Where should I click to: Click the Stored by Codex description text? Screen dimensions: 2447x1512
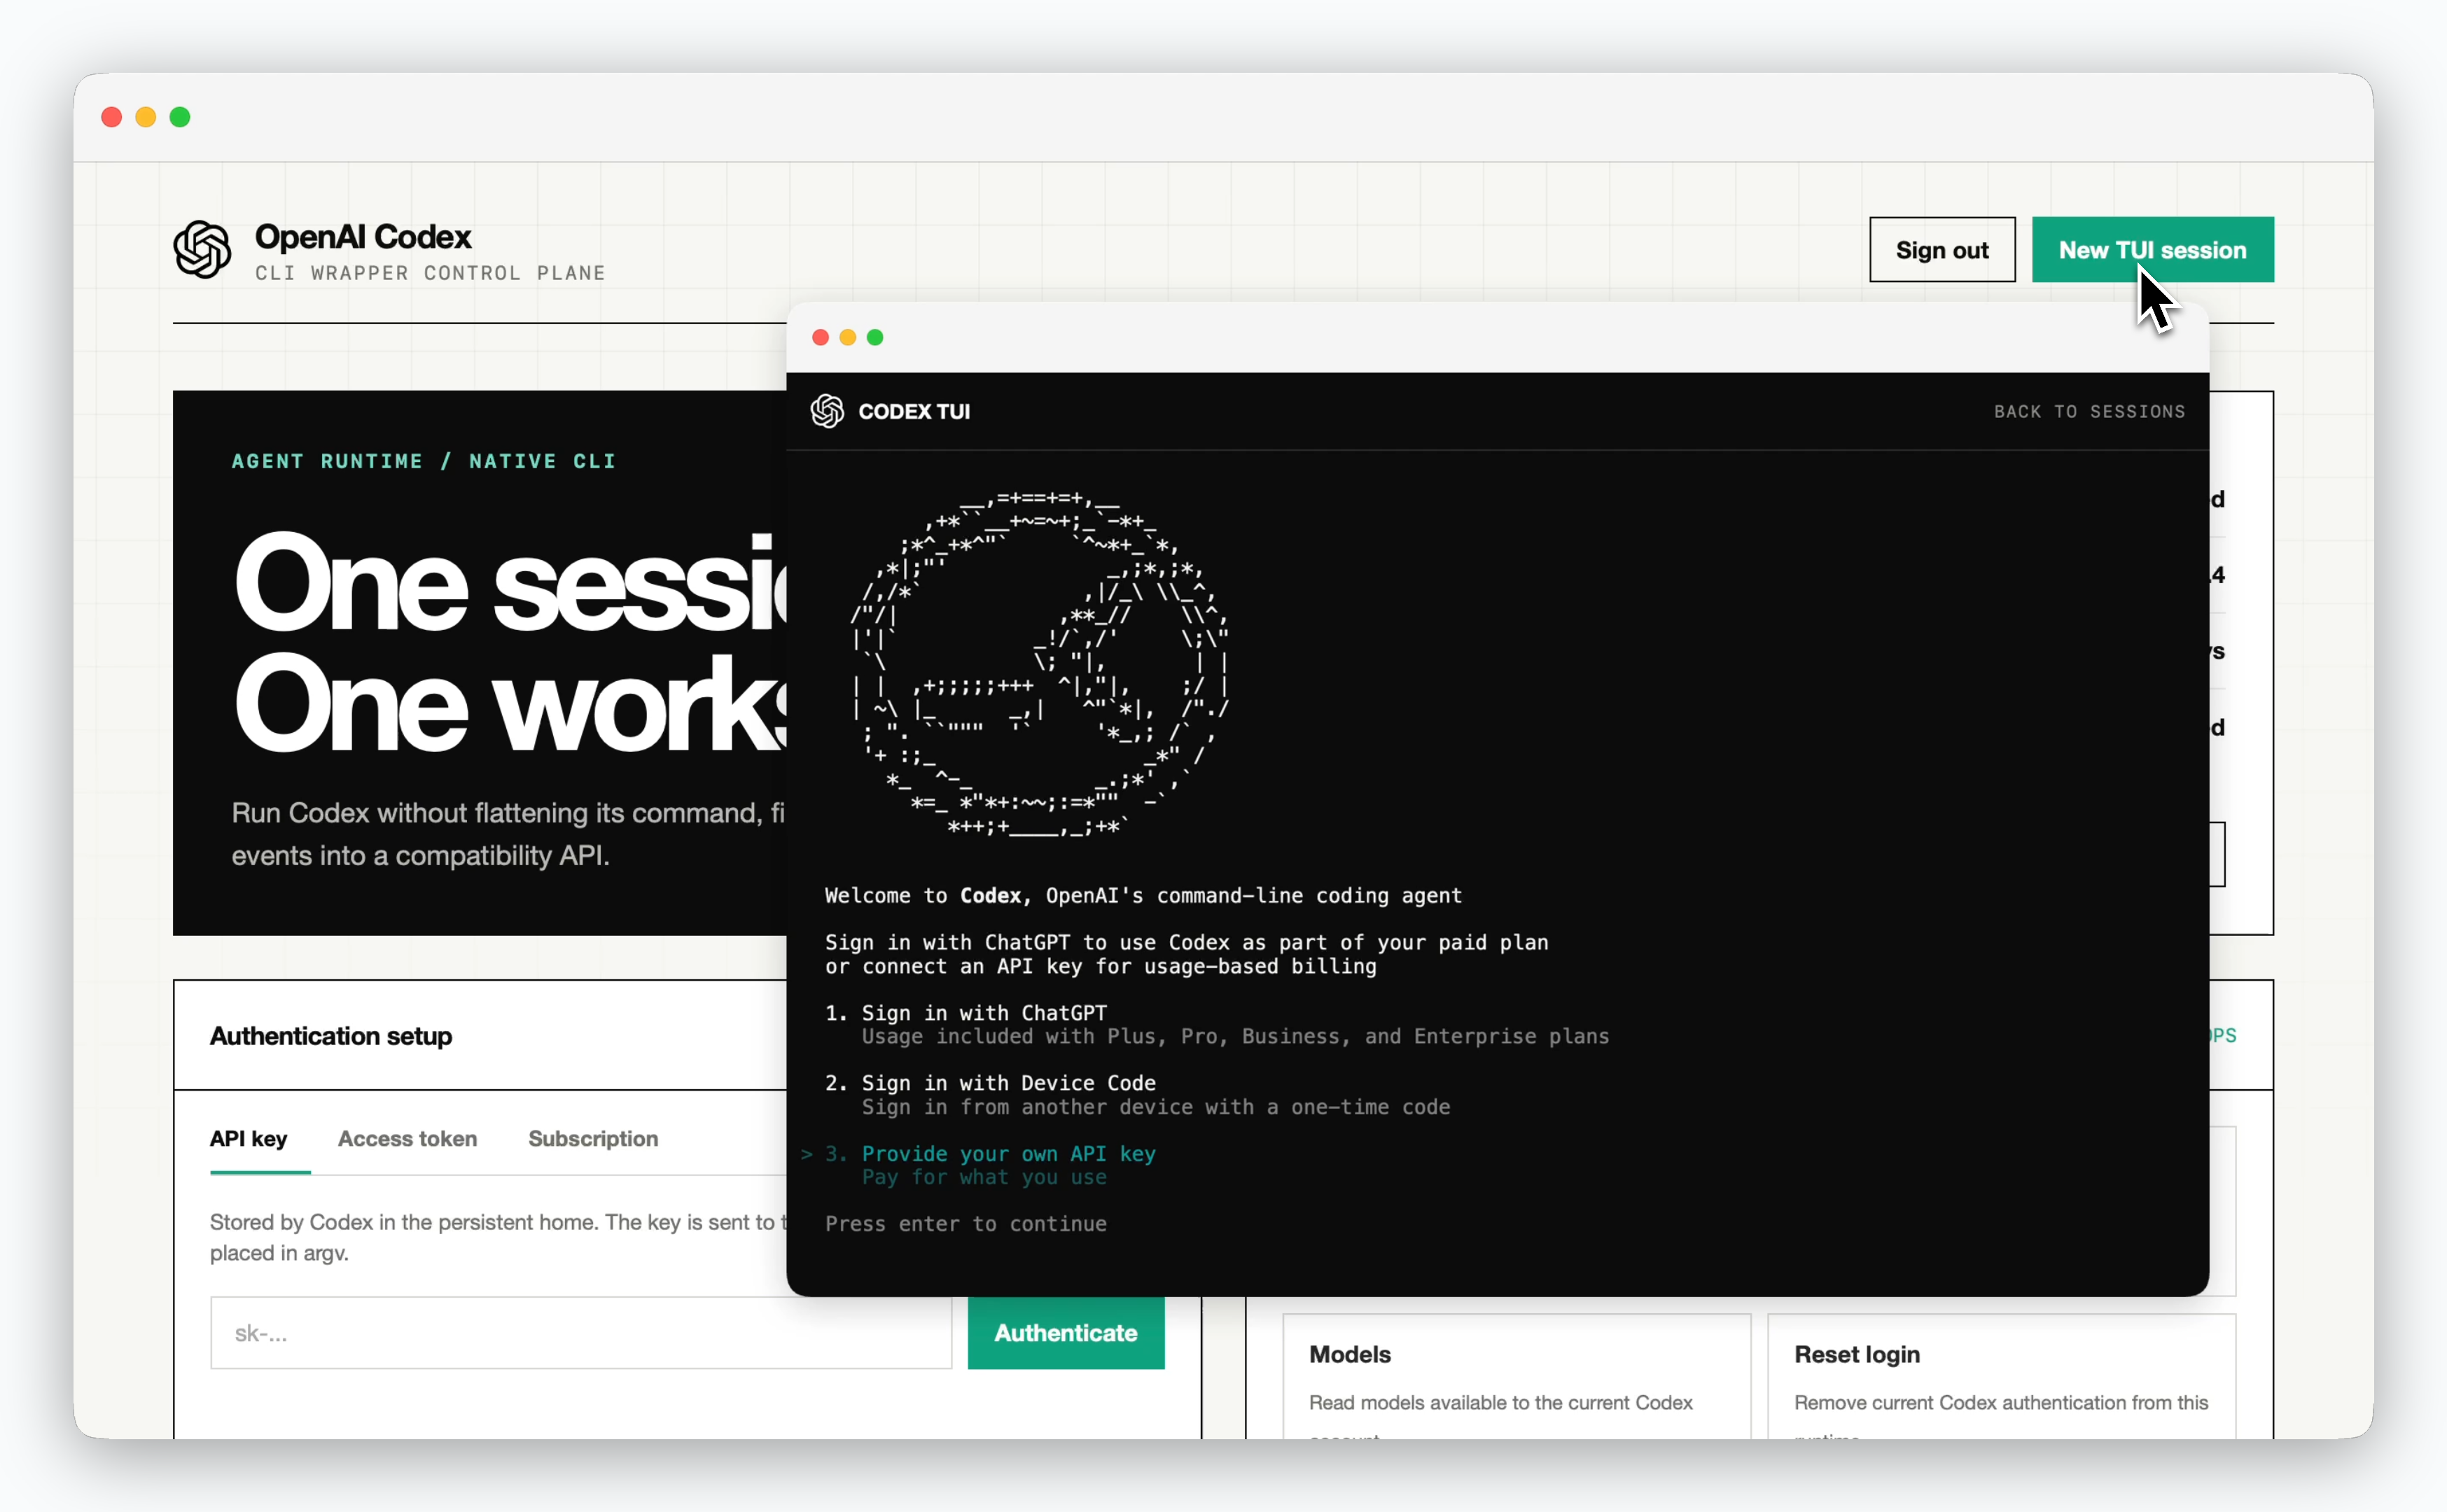coord(498,1237)
